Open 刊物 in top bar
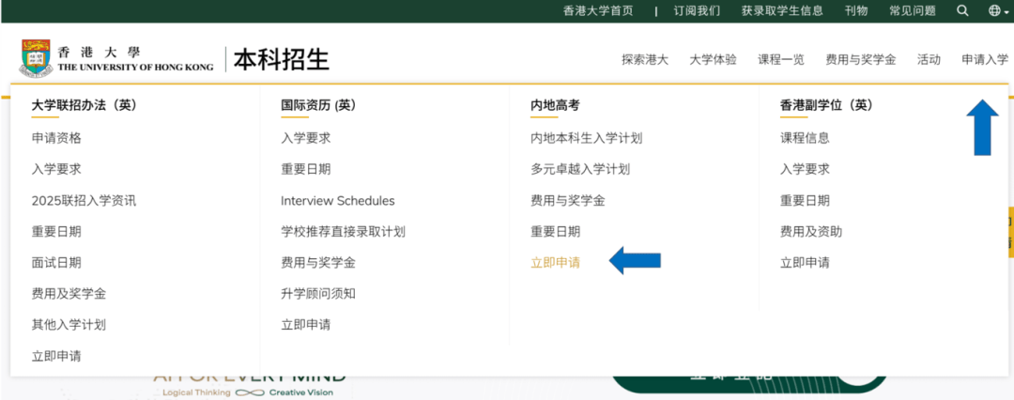Screen dimensions: 1014x400 click(856, 10)
